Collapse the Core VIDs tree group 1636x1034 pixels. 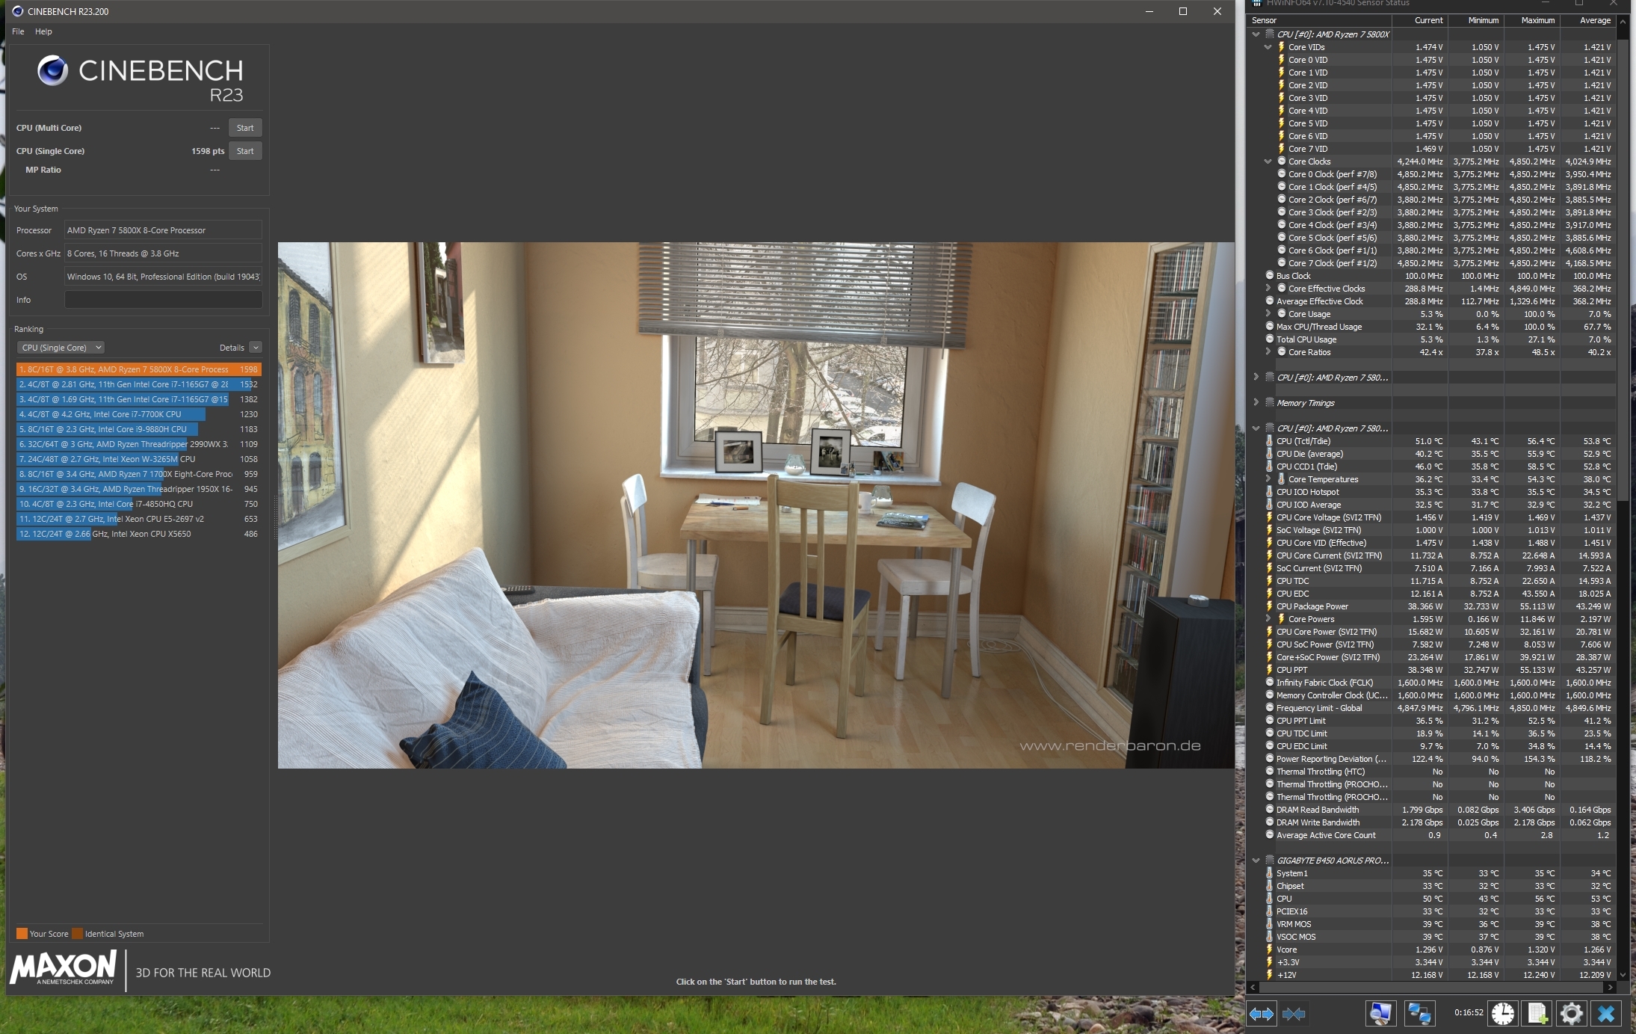click(1268, 47)
